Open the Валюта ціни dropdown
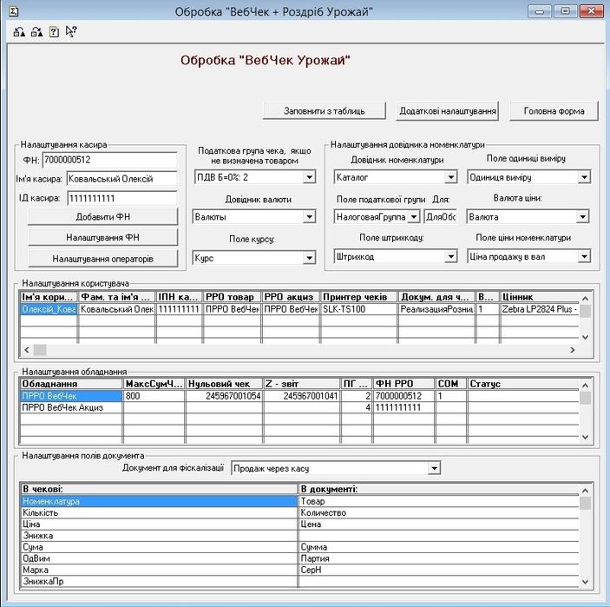 pos(583,217)
